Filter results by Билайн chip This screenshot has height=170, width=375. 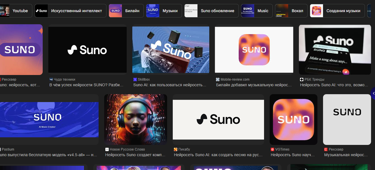point(126,11)
